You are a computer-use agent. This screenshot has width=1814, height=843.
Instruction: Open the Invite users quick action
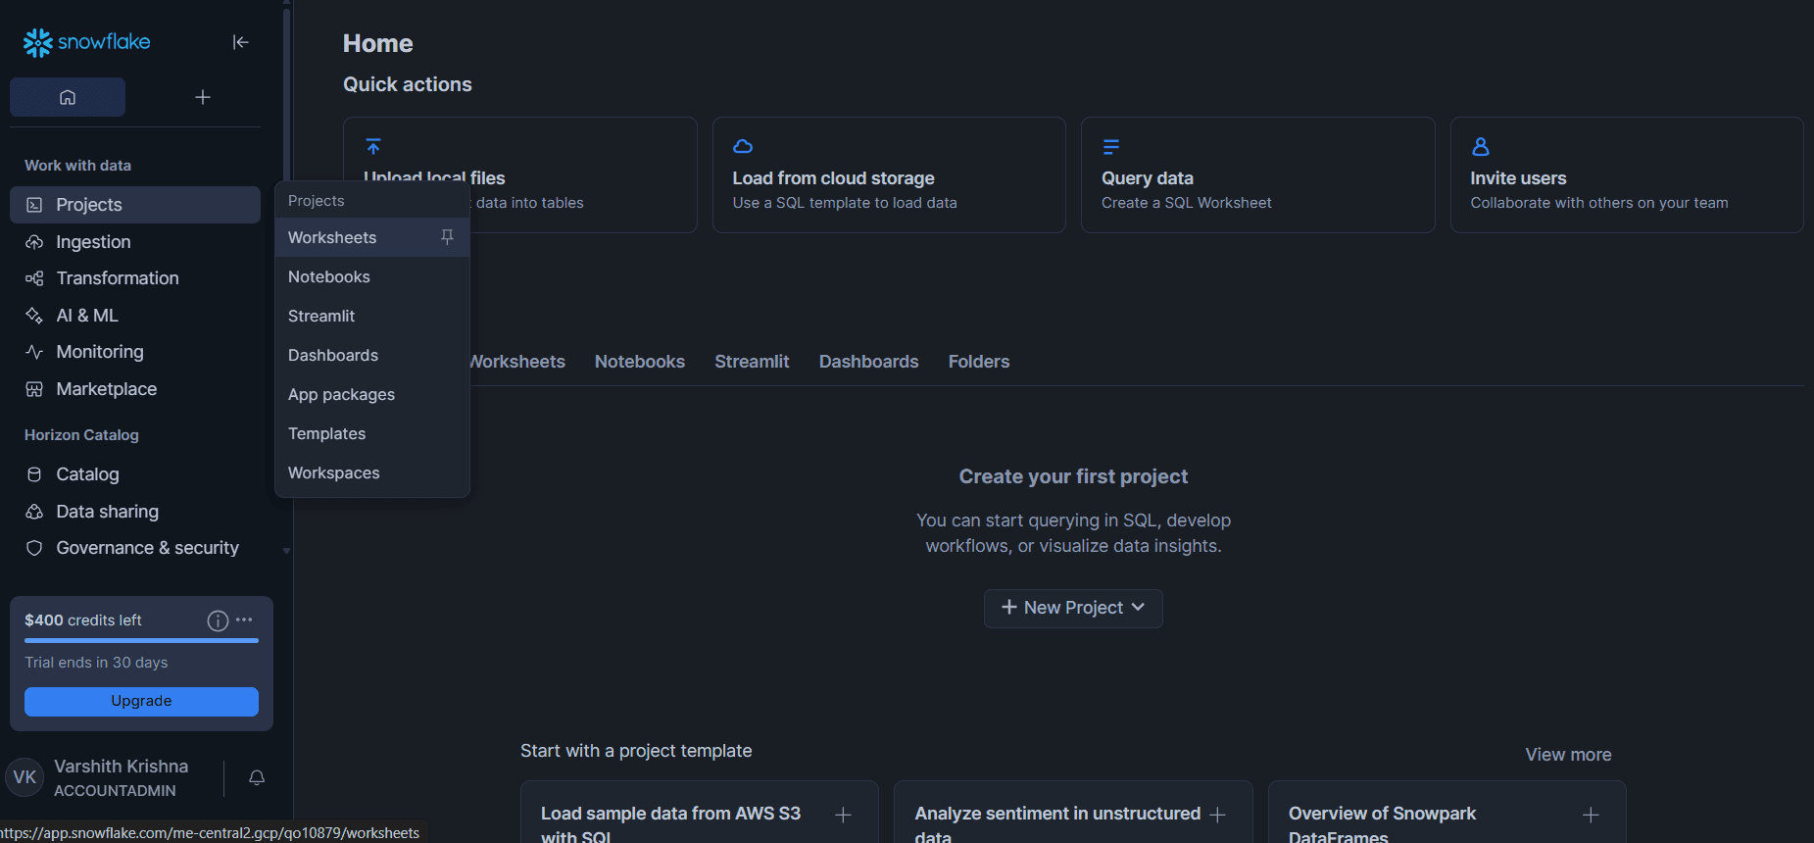click(1627, 174)
